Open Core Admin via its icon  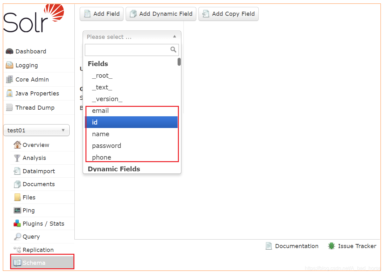click(9, 79)
